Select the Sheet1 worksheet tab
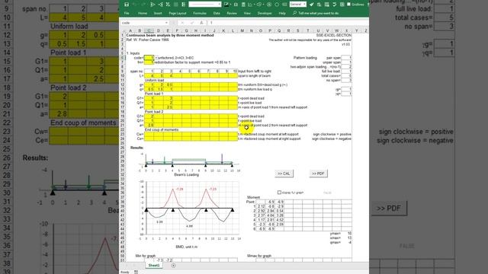The height and width of the screenshot is (274, 488). 154,266
